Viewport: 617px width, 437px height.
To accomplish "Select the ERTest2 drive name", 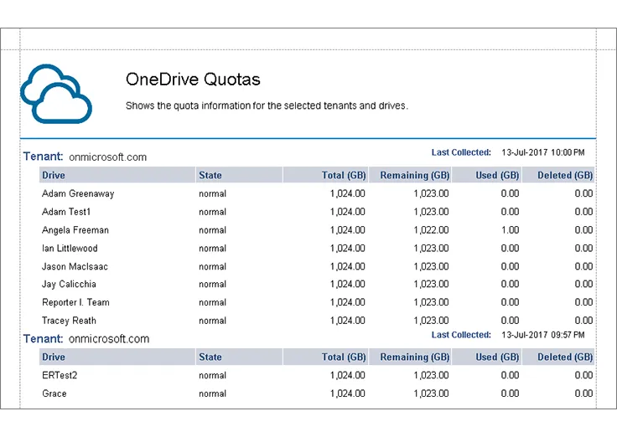I will tap(60, 375).
